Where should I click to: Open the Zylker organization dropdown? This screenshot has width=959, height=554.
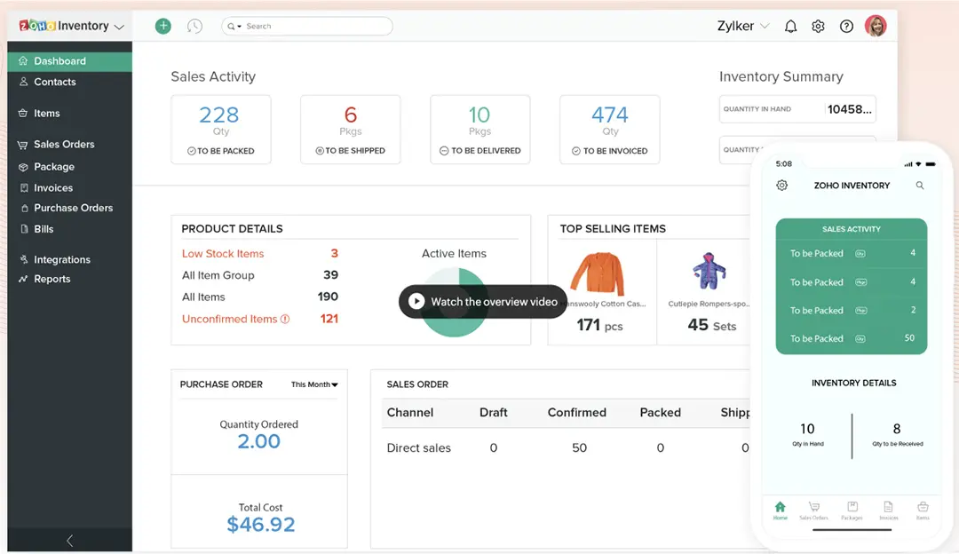742,27
